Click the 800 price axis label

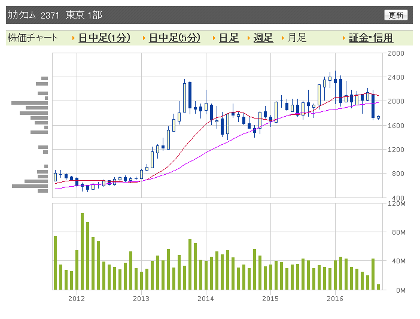[x=398, y=174]
